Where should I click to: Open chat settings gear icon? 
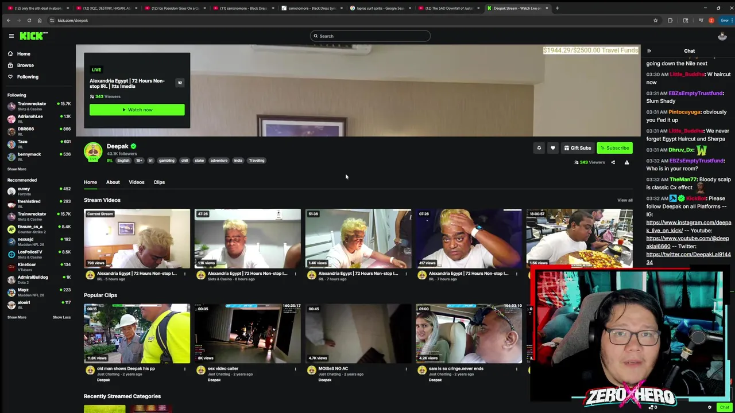tap(709, 407)
